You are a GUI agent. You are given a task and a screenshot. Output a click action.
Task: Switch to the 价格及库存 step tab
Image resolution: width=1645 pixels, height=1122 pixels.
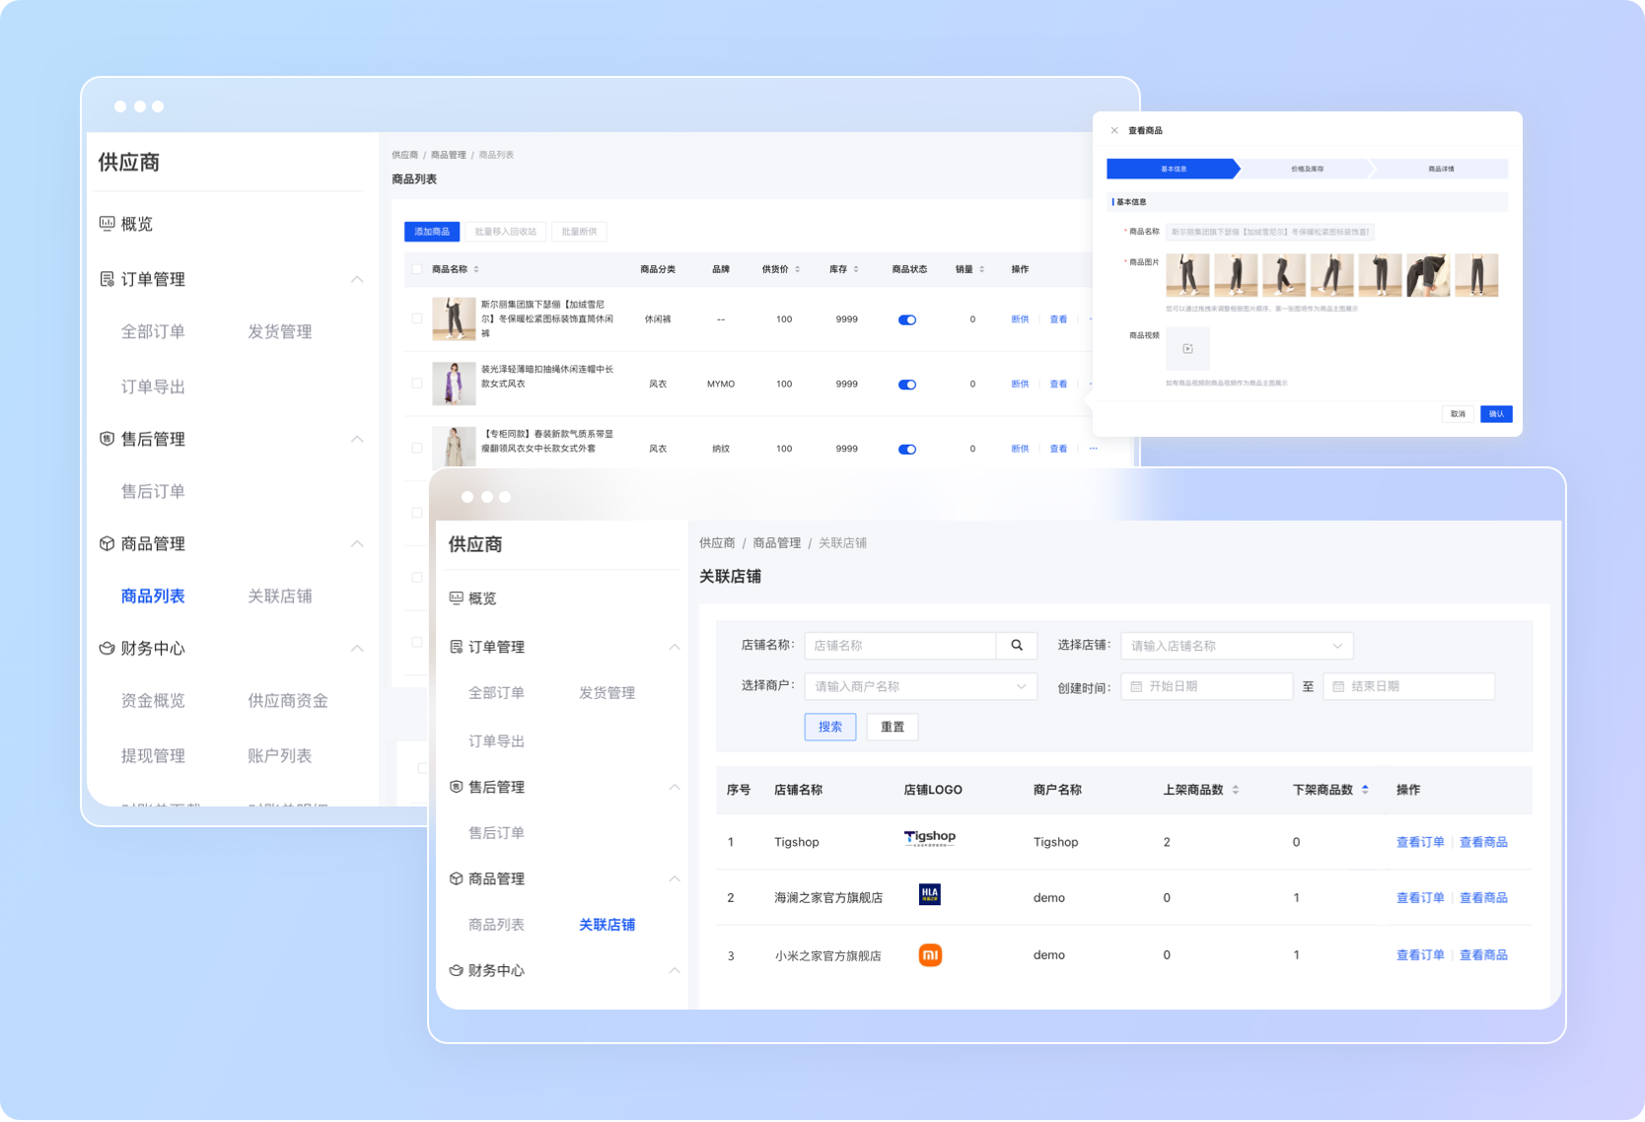[x=1307, y=169]
